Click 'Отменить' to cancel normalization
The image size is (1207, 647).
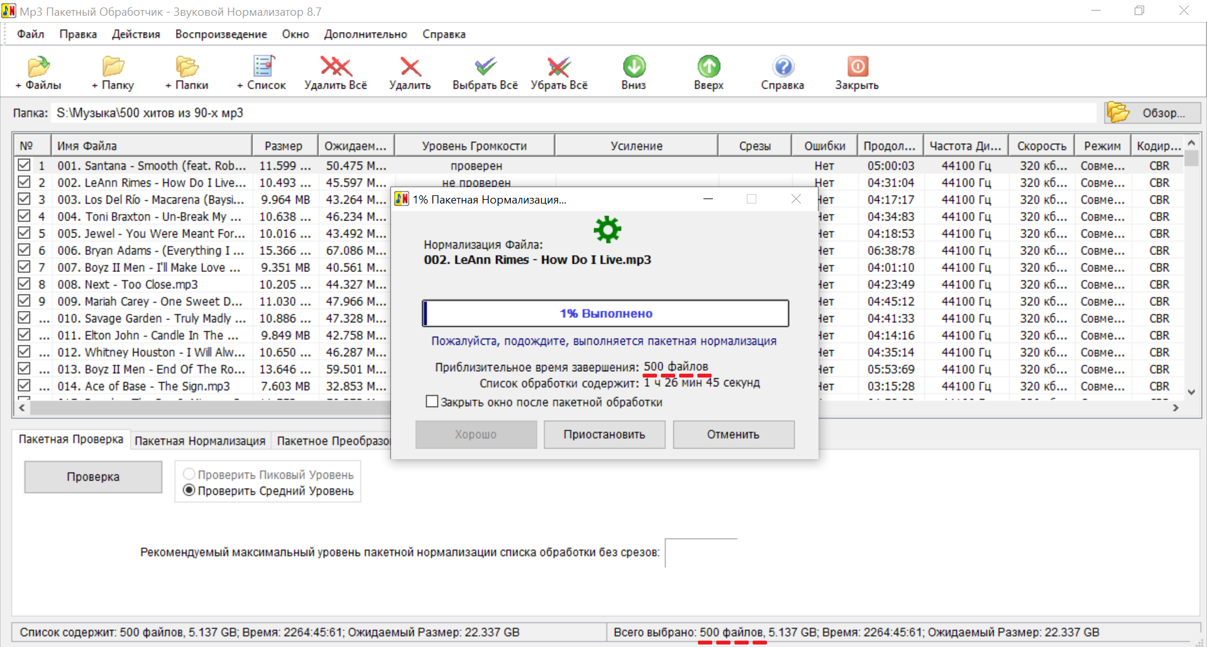pyautogui.click(x=734, y=434)
